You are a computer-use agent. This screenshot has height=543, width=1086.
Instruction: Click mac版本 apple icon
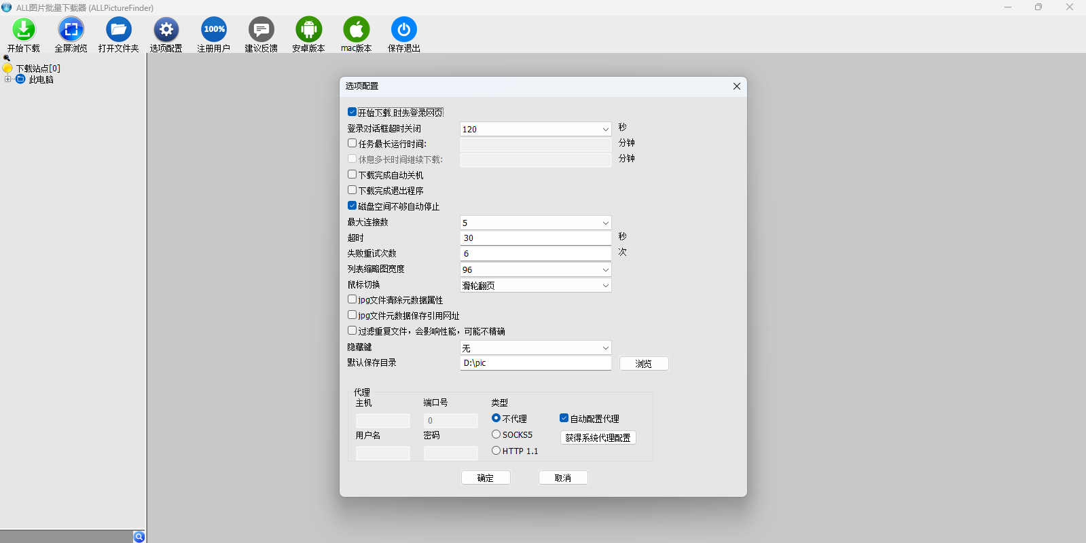[357, 29]
